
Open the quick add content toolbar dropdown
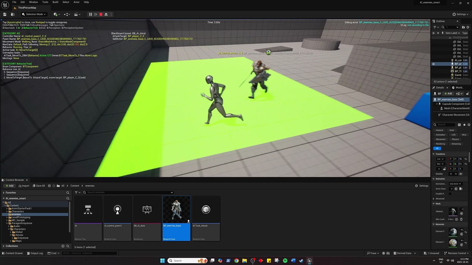(x=57, y=14)
